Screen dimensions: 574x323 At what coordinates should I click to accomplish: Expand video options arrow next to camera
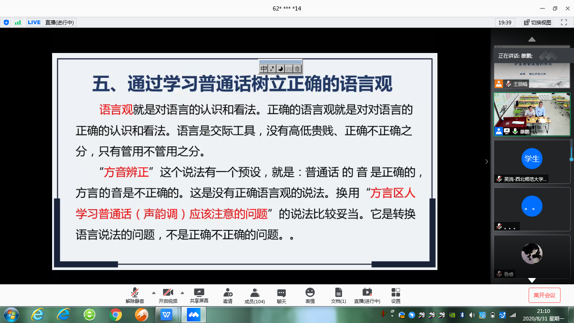tap(182, 293)
